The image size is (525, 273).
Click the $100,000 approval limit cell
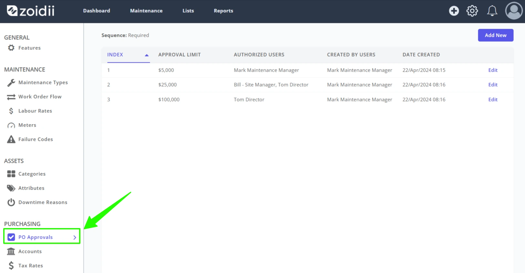(169, 100)
